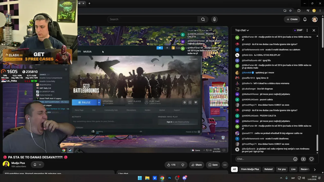
Task: Click the message 'igraj Sims :D'
Action: click(x=262, y=78)
